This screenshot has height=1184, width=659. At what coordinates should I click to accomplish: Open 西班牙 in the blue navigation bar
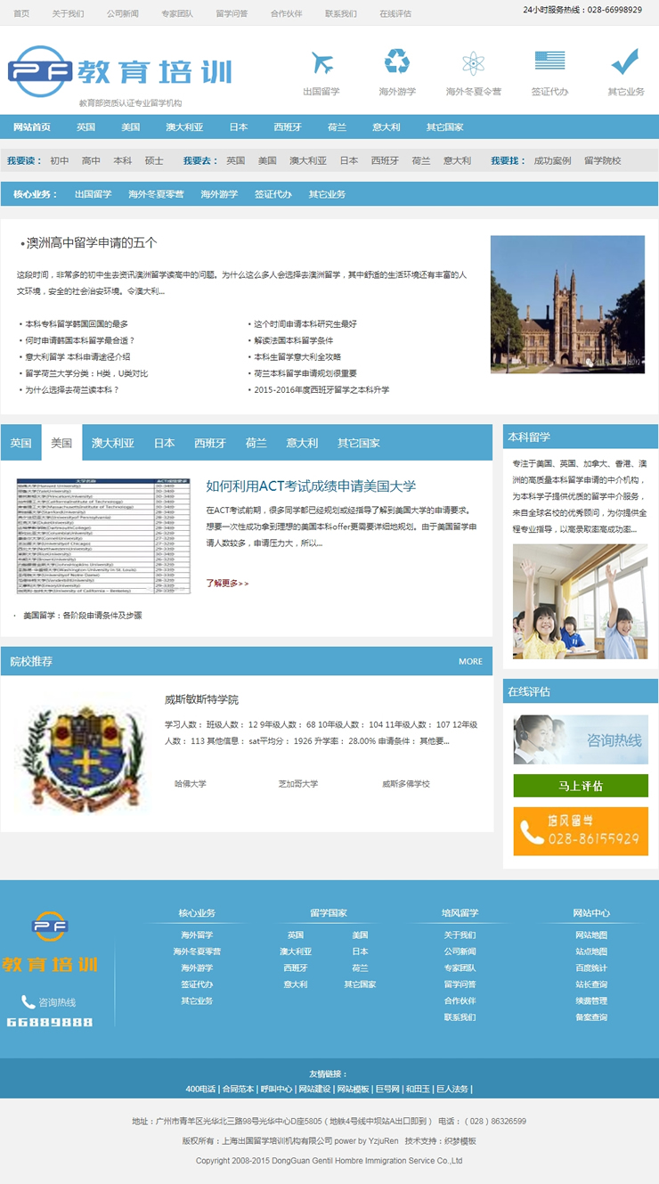coord(287,127)
